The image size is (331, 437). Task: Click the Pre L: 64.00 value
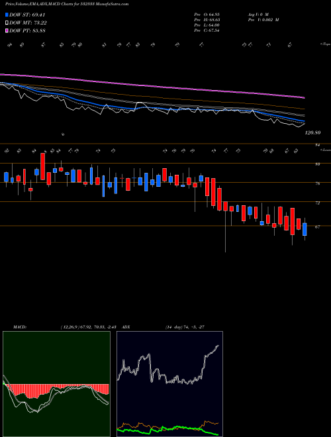click(207, 25)
